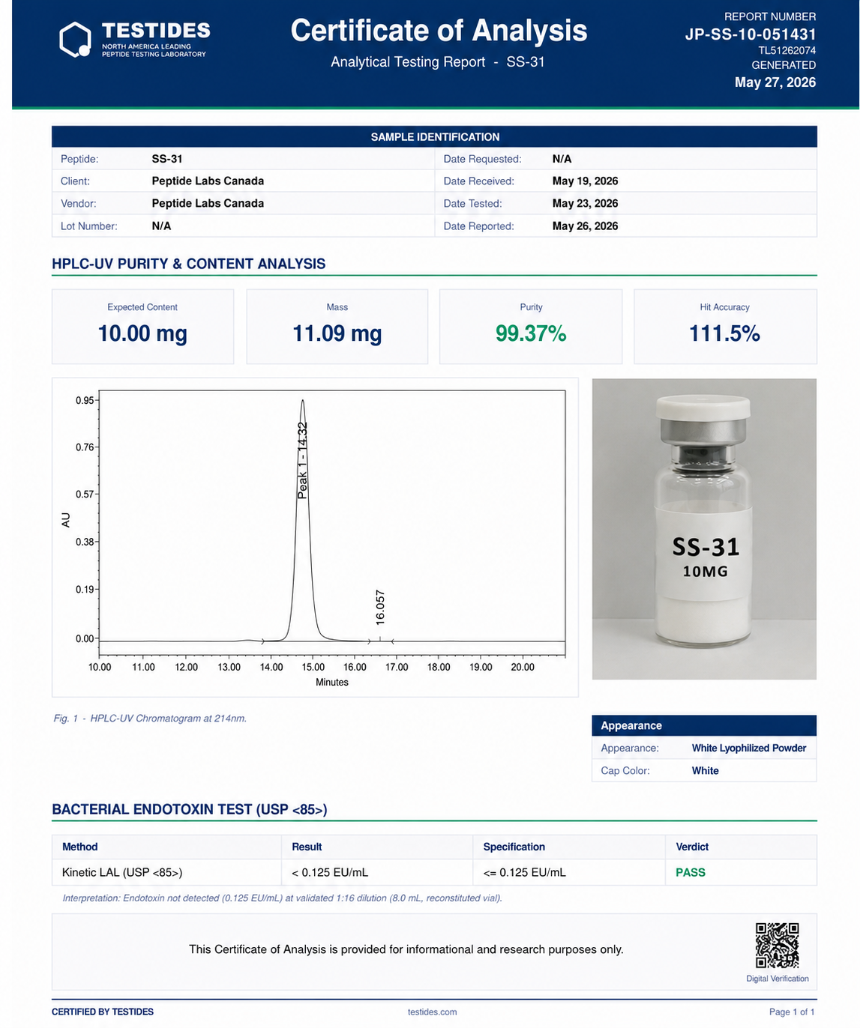Select the Mass 11.09 mg card
This screenshot has height=1028, width=860.
point(337,327)
